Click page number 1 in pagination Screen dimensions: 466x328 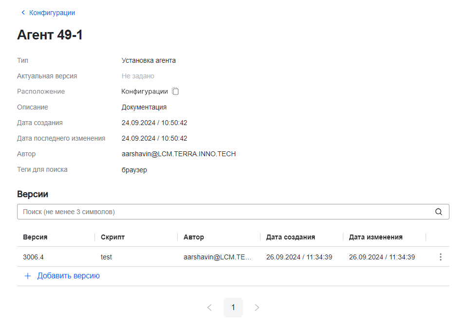point(233,307)
